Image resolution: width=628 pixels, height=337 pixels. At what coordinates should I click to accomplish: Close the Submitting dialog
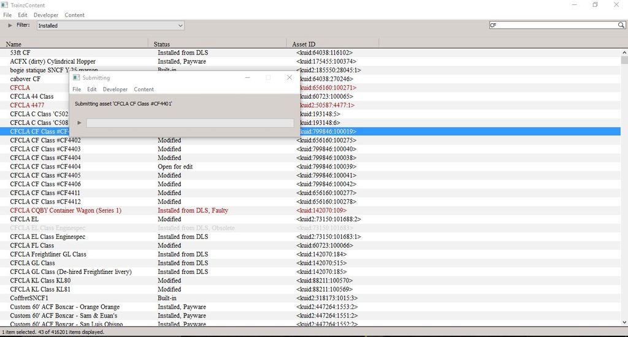click(x=289, y=77)
